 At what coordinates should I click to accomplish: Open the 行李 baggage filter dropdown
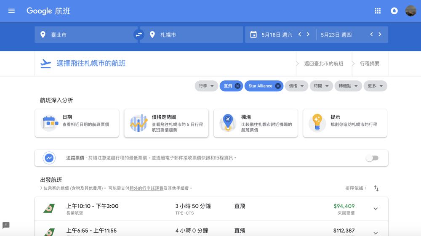(x=206, y=86)
